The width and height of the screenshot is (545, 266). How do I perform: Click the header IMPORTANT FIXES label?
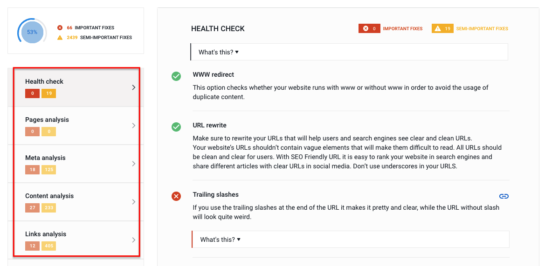click(403, 29)
